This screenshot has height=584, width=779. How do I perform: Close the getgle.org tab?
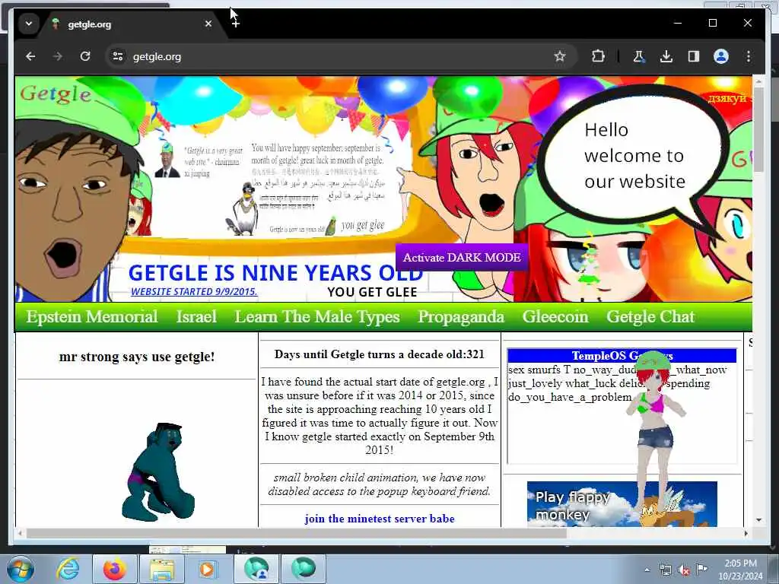point(208,24)
